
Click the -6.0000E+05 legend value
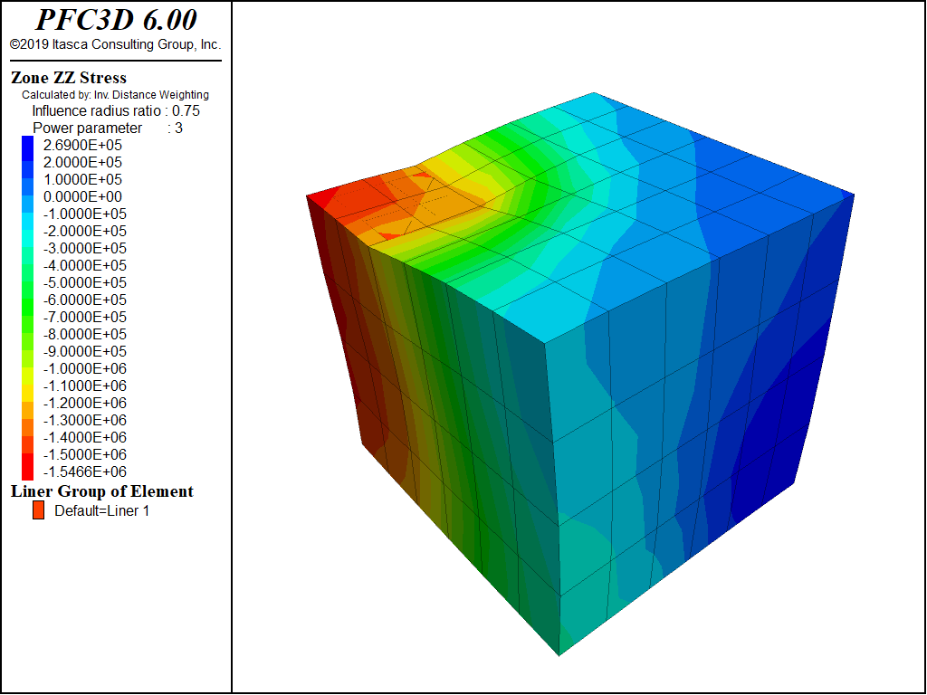(x=84, y=300)
